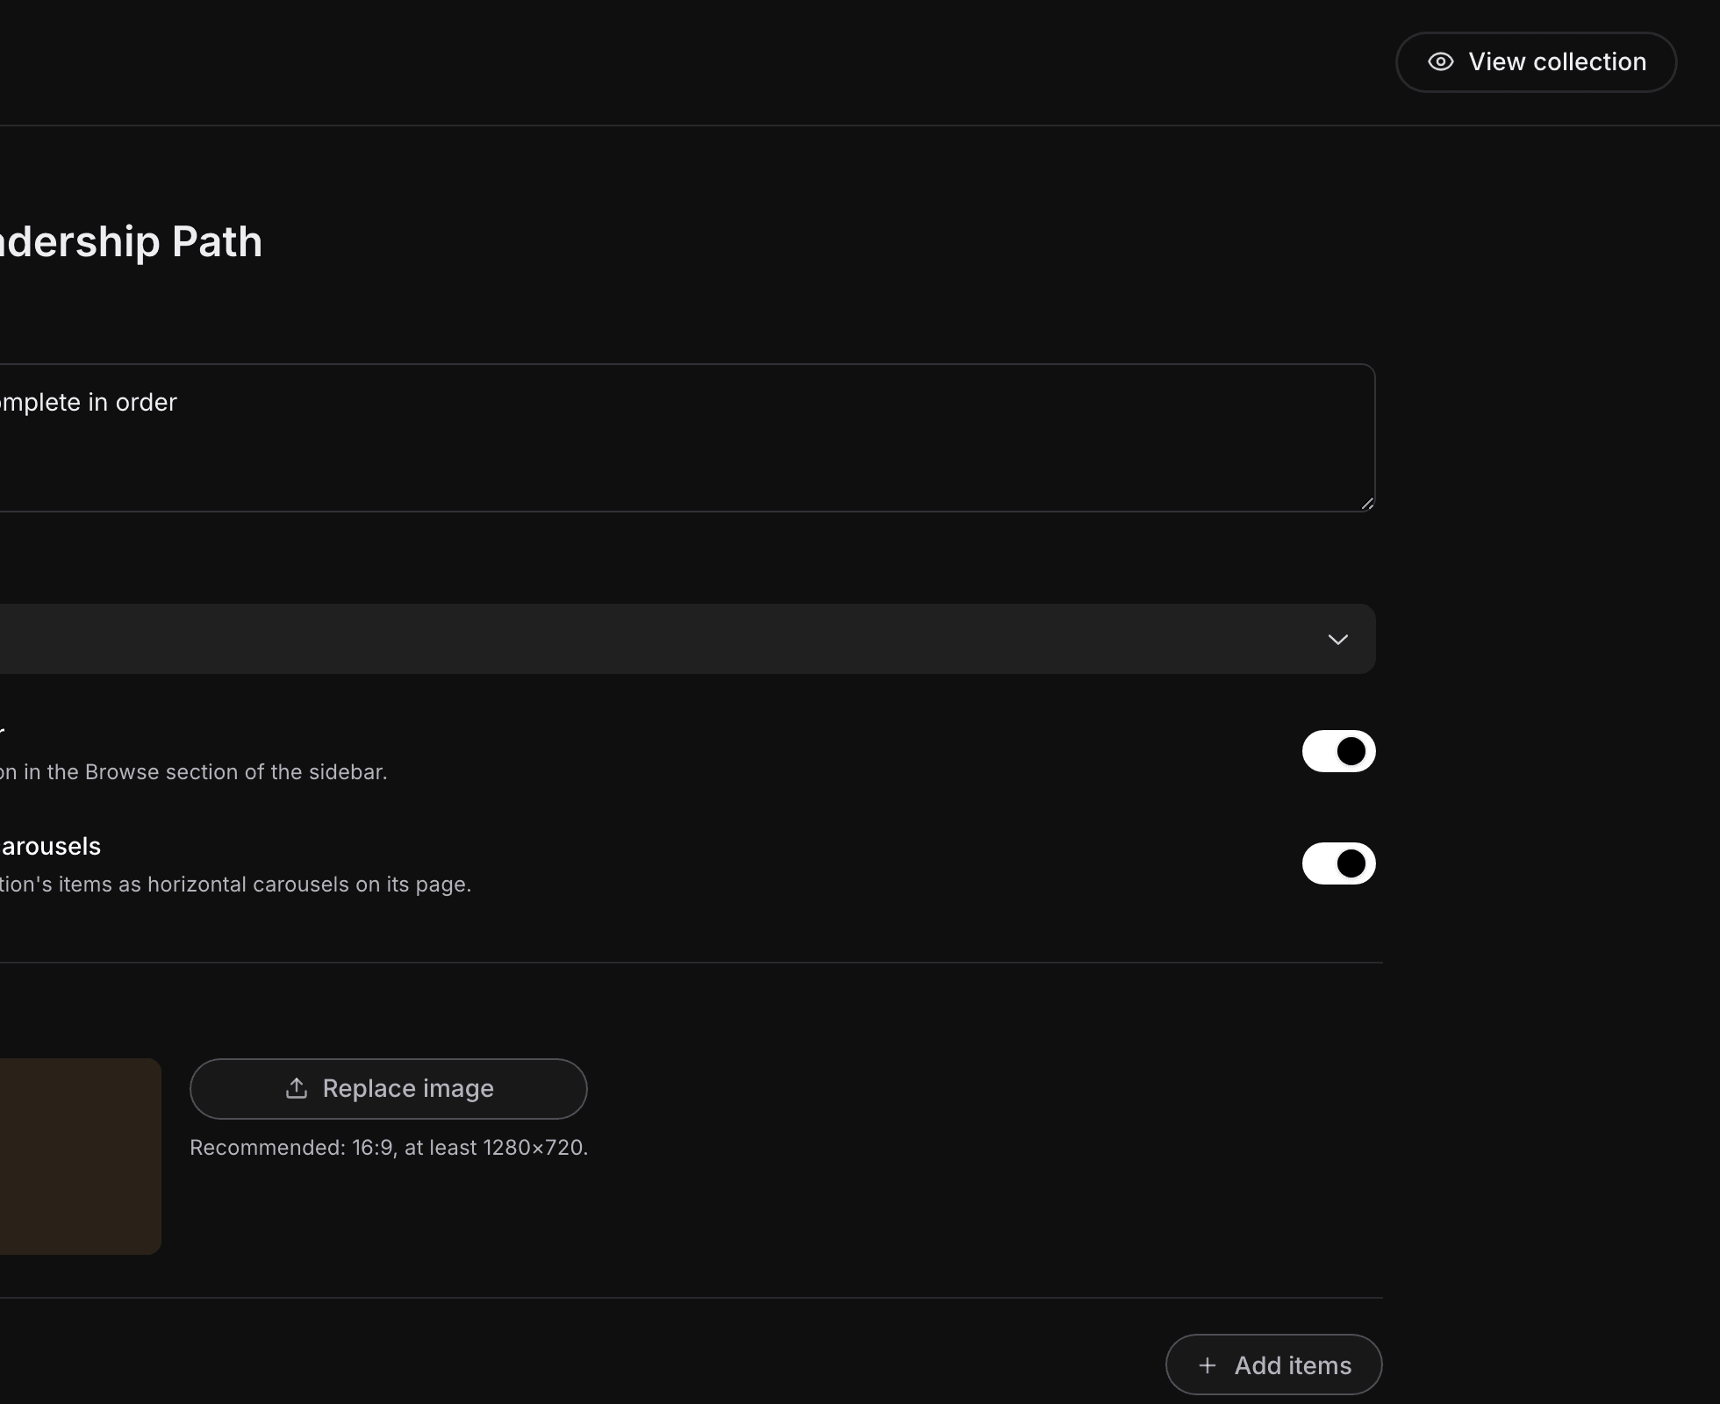
Task: Toggle the sidebar Browse section switch
Action: coord(1338,751)
